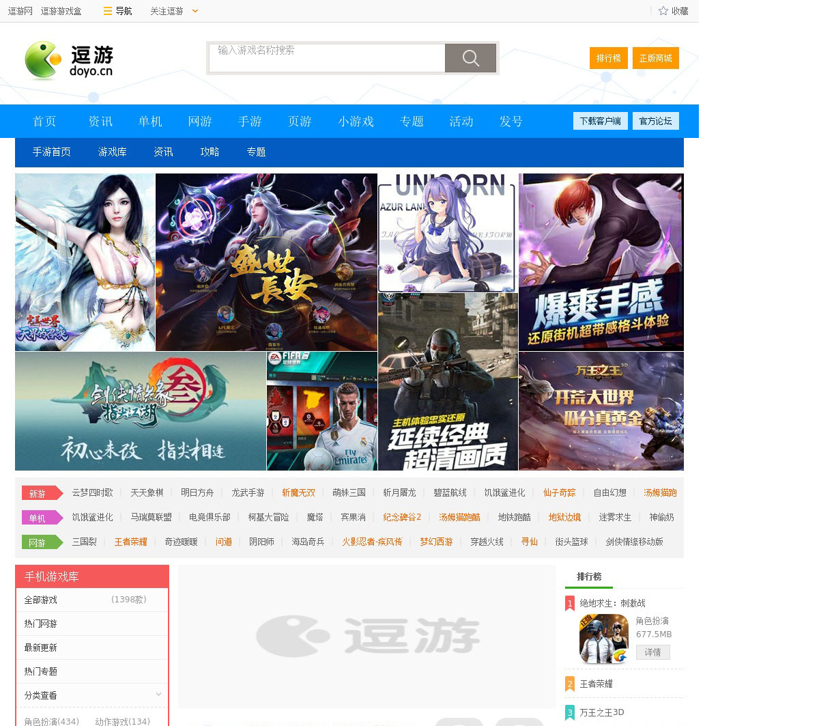The image size is (819, 726).
Task: Click the 单机 magenta tag label
Action: (42, 518)
